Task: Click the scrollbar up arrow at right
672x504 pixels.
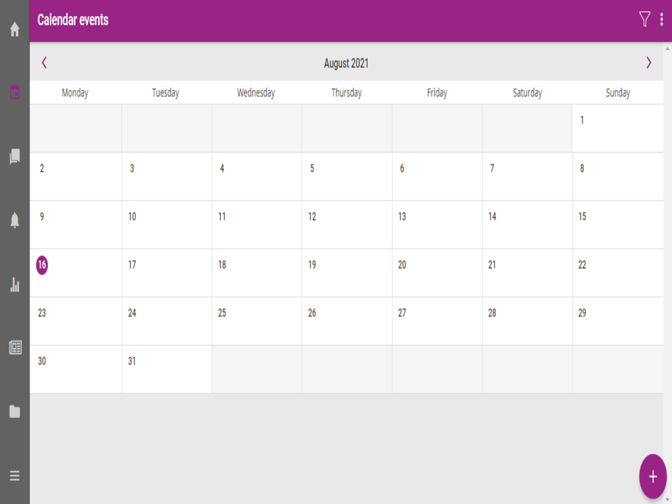Action: (x=667, y=48)
